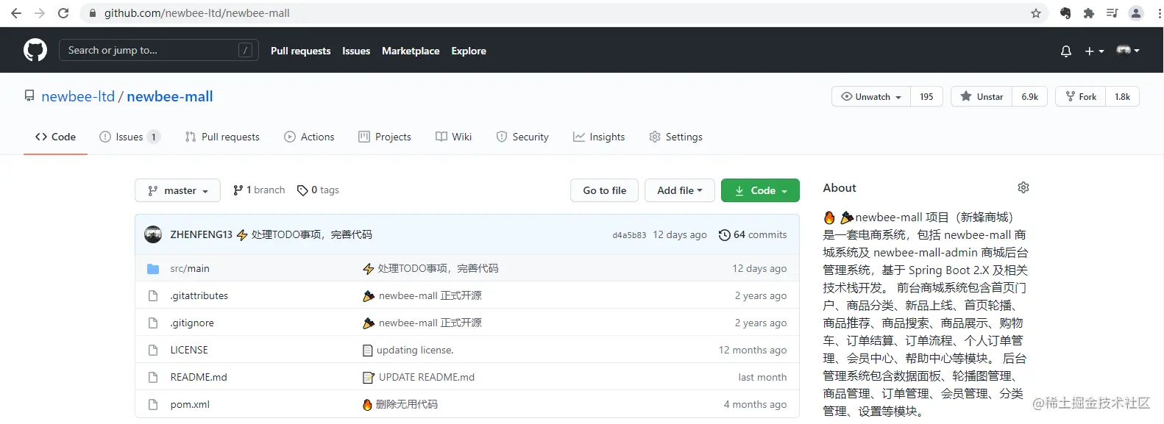Switch to the repository Settings tab
1164x424 pixels.
pos(675,137)
